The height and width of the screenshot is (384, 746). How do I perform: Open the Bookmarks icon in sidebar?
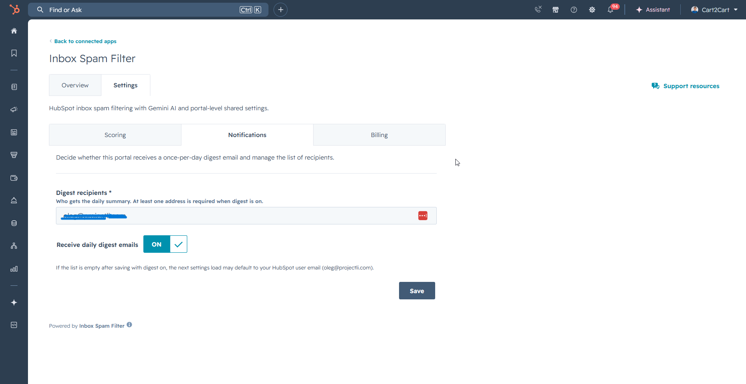pos(14,53)
